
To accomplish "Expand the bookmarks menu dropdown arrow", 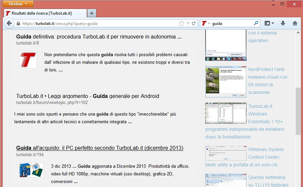I will (x=273, y=23).
